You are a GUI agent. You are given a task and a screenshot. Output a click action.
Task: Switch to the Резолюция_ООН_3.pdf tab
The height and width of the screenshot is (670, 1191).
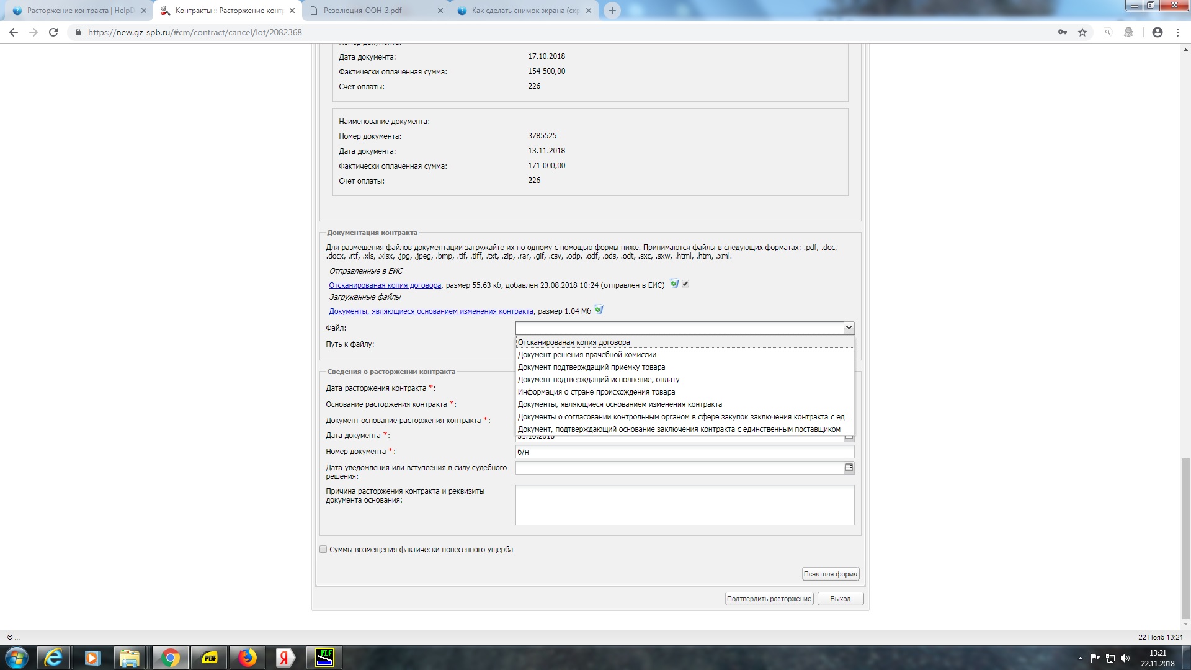click(x=363, y=11)
